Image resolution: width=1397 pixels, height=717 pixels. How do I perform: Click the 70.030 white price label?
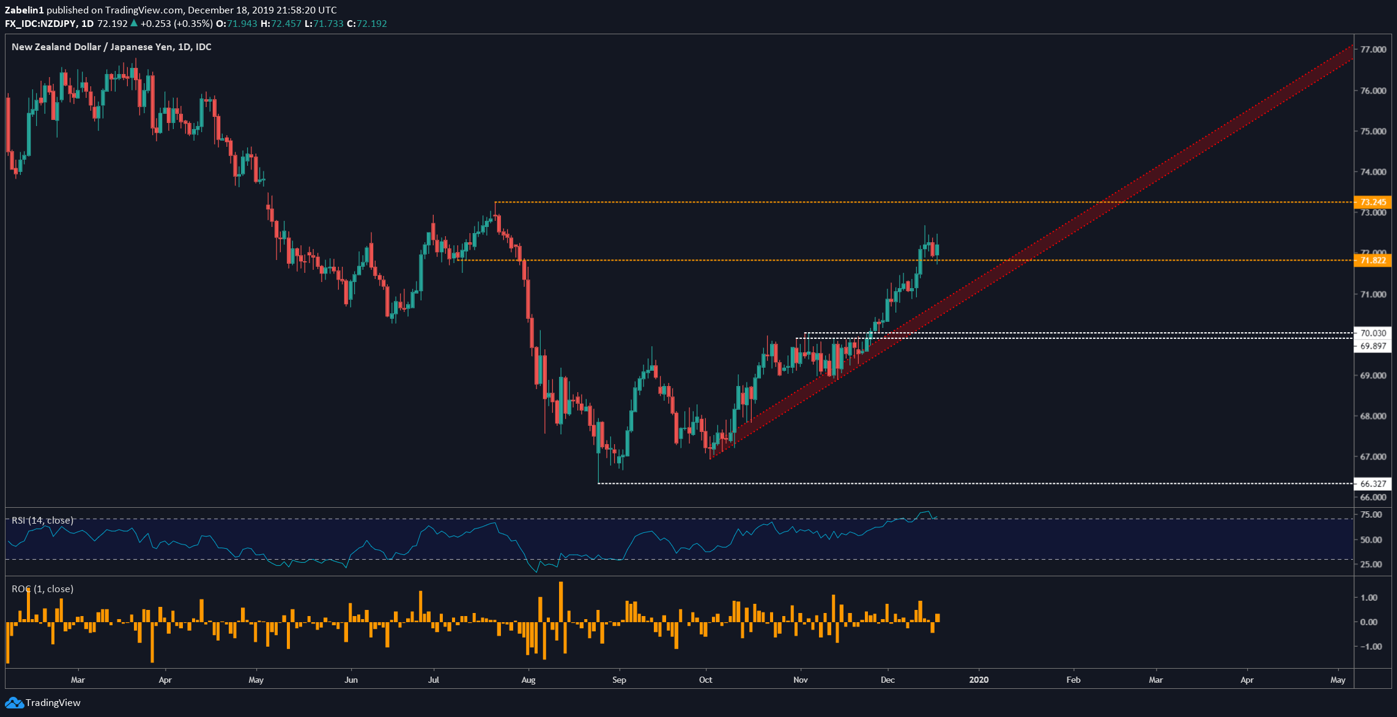(x=1373, y=333)
